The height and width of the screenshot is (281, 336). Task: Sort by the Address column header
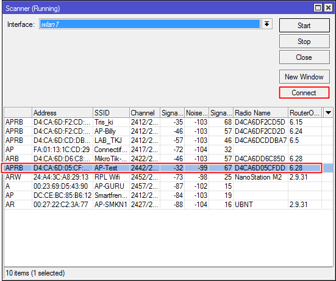point(62,112)
